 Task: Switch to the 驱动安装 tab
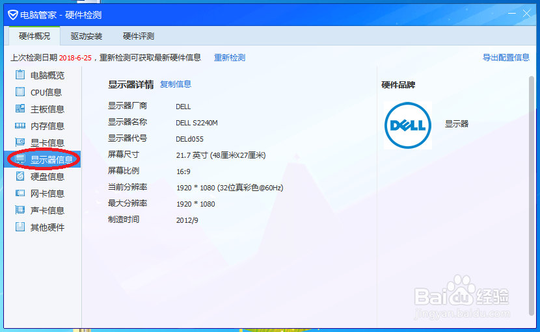[x=87, y=36]
